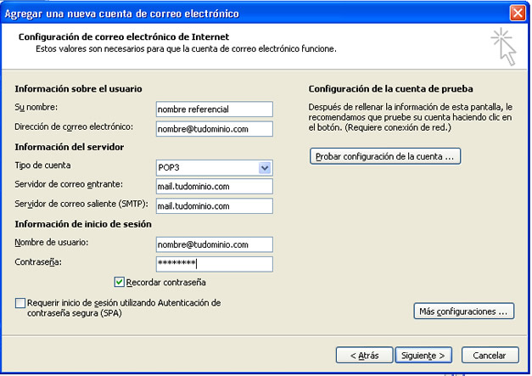Viewport: 532px width, 376px height.
Task: Click the Recordar contraseña label text
Action: click(x=167, y=283)
